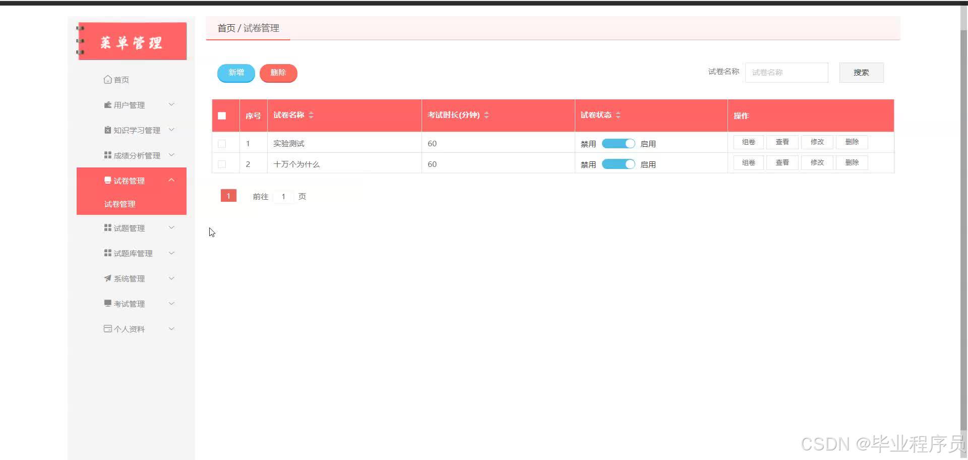This screenshot has height=460, width=968.
Task: Click the 试卷管理 menu icon
Action: tap(107, 180)
